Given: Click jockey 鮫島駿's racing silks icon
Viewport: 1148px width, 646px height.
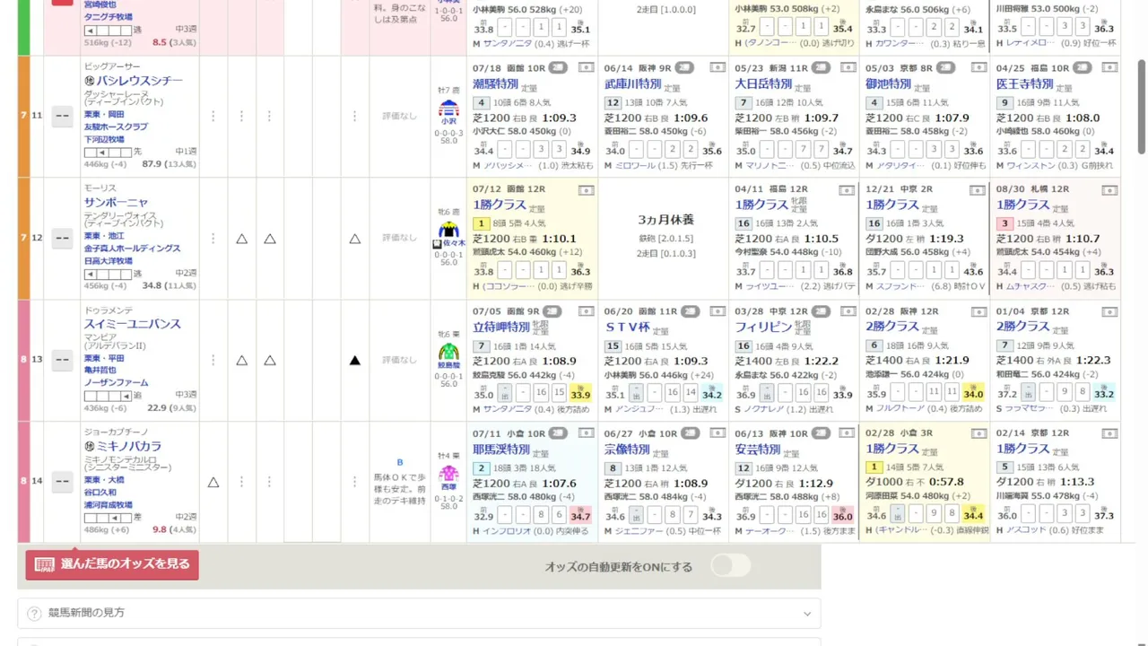Looking at the screenshot, I should coord(448,352).
